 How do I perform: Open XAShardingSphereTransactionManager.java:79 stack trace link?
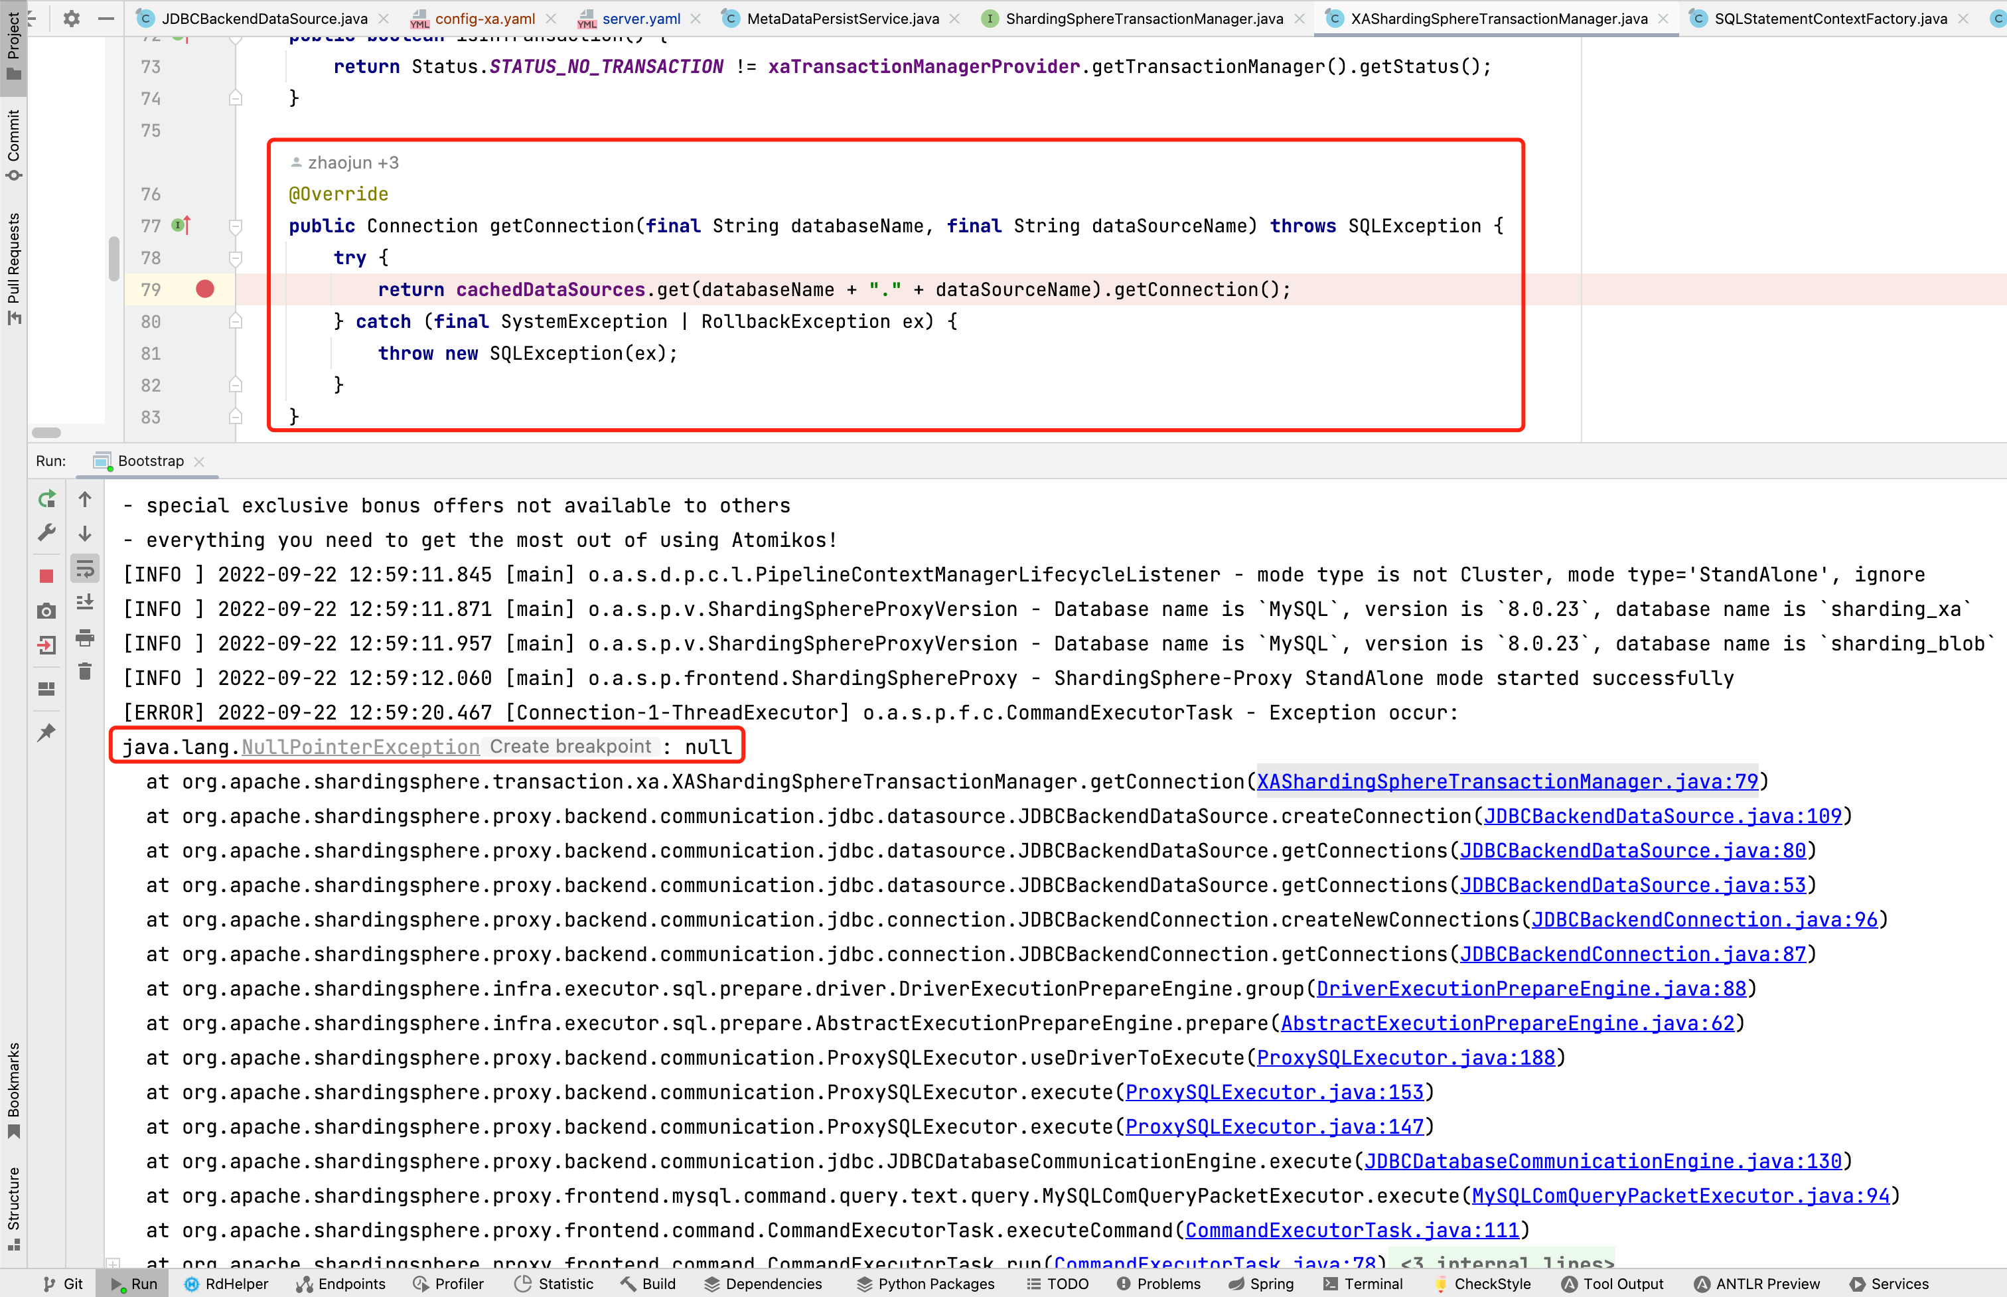pyautogui.click(x=1507, y=781)
